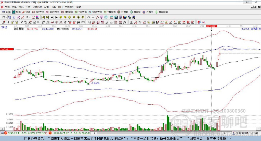This screenshot has width=261, height=141.
Task: Click the floppy disk save icon
Action: tap(125, 17)
